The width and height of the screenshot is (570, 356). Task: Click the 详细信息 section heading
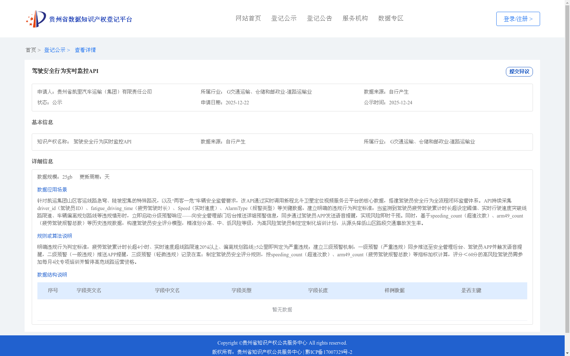[42, 161]
